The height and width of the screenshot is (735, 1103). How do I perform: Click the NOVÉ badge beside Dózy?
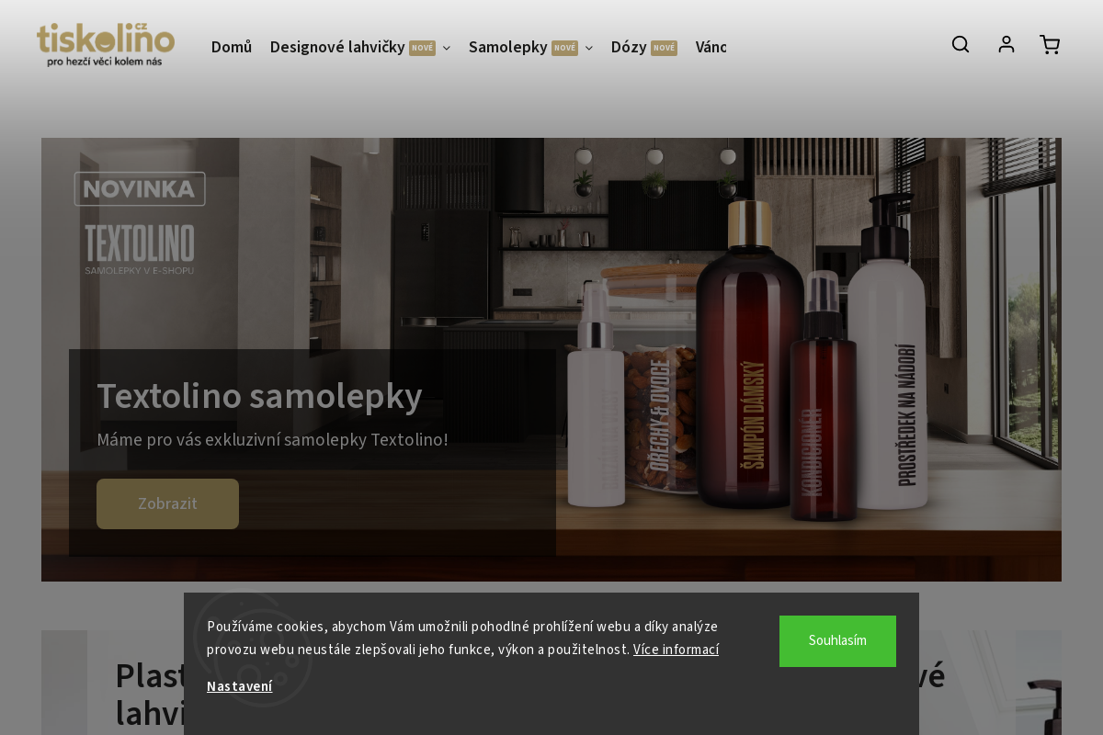click(x=664, y=48)
